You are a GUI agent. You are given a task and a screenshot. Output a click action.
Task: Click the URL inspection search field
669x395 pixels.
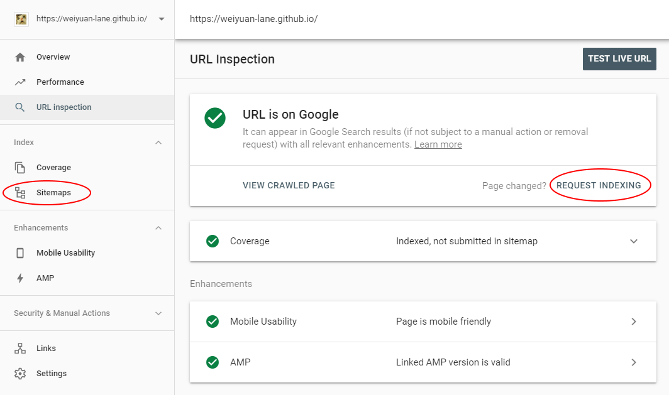click(x=415, y=19)
